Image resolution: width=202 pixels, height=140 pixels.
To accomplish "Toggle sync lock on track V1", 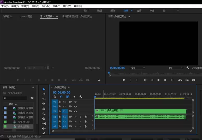I will point(70,111).
